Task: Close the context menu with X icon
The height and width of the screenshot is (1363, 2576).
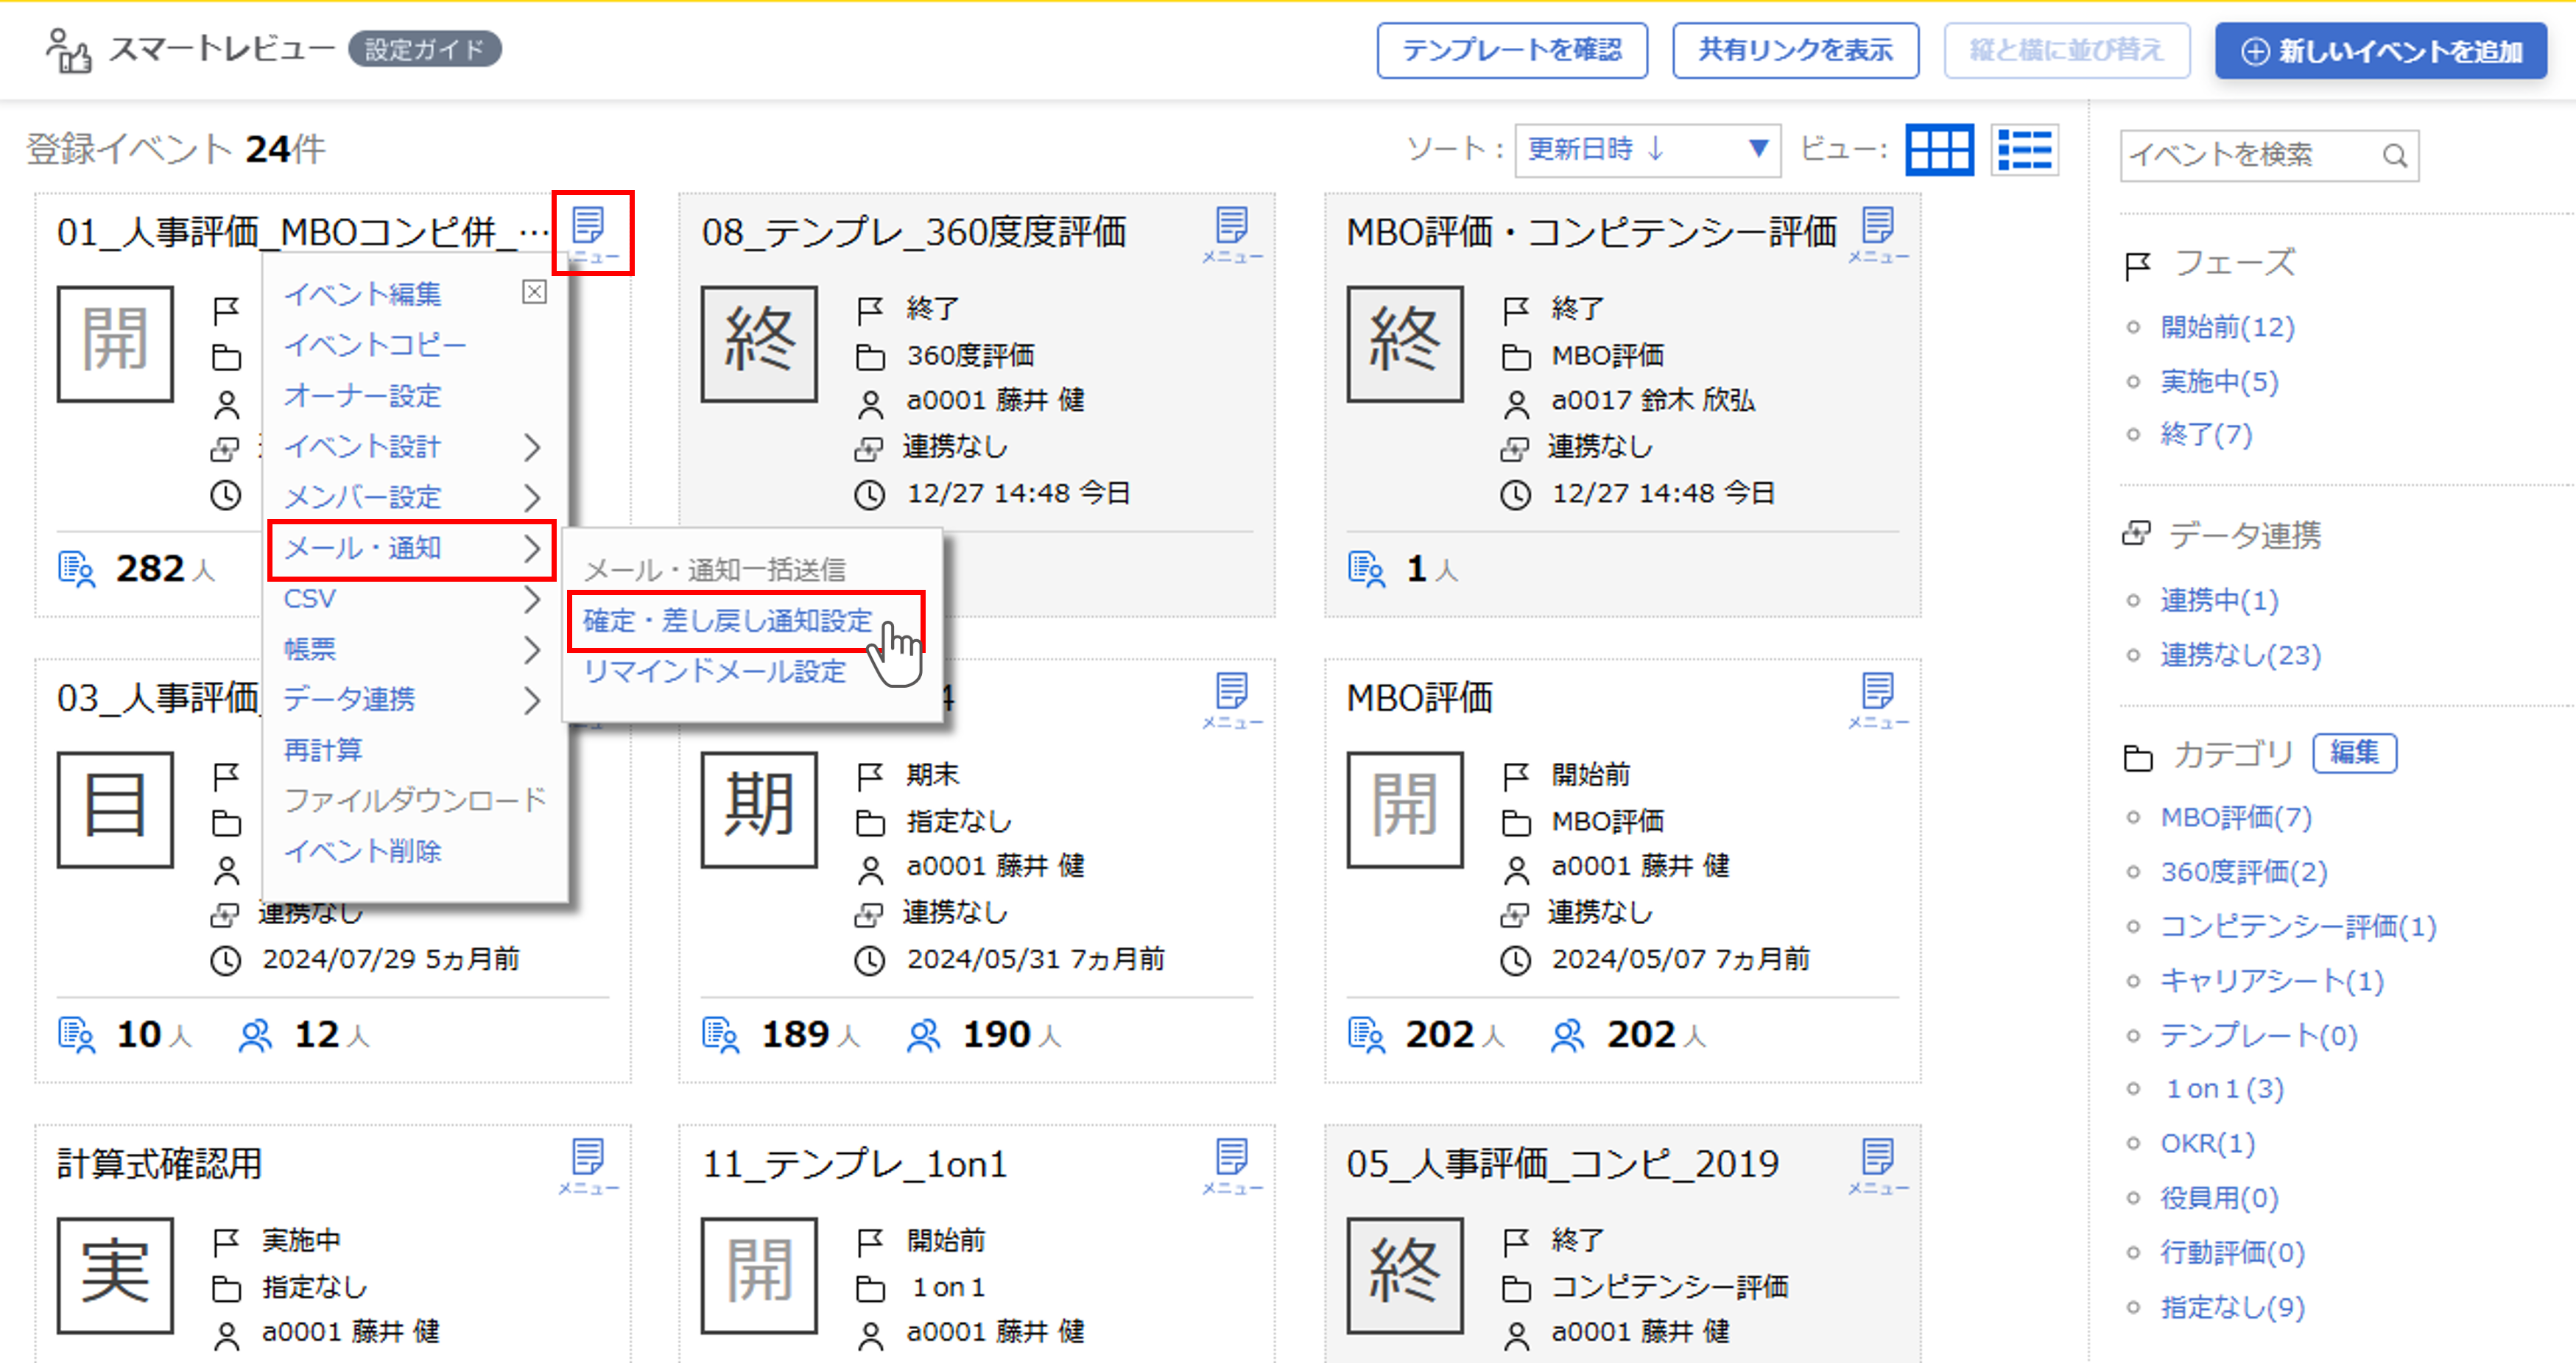Action: click(x=535, y=291)
